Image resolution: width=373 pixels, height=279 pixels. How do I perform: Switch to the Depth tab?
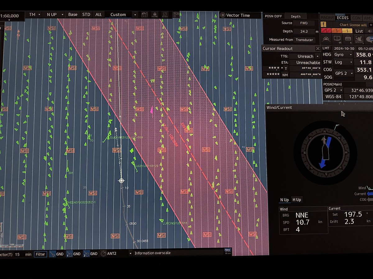click(296, 16)
